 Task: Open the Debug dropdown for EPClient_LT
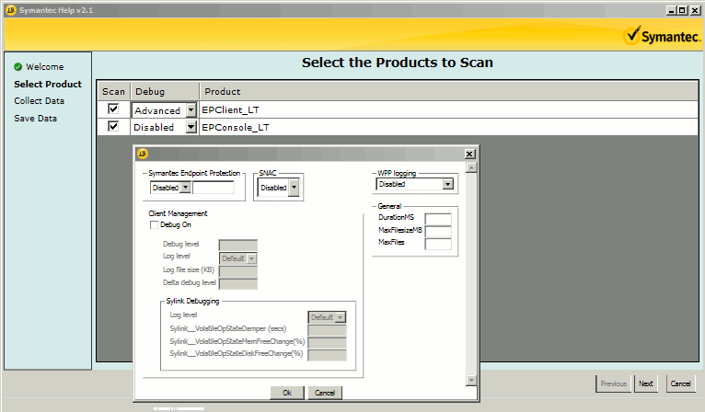191,109
